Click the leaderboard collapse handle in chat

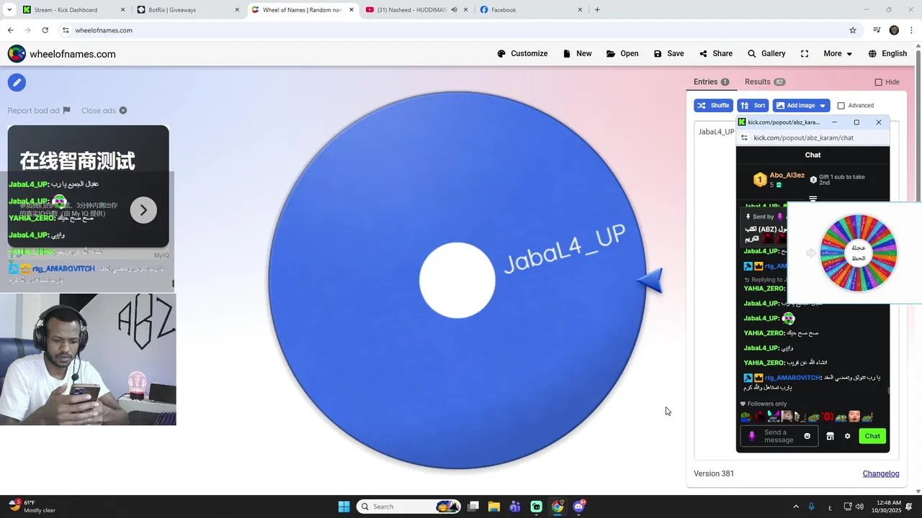pyautogui.click(x=813, y=199)
